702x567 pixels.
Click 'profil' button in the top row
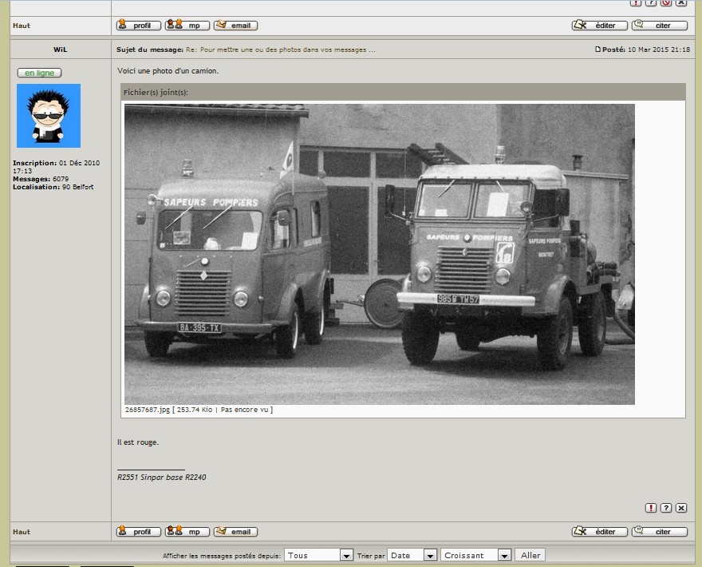[x=139, y=26]
